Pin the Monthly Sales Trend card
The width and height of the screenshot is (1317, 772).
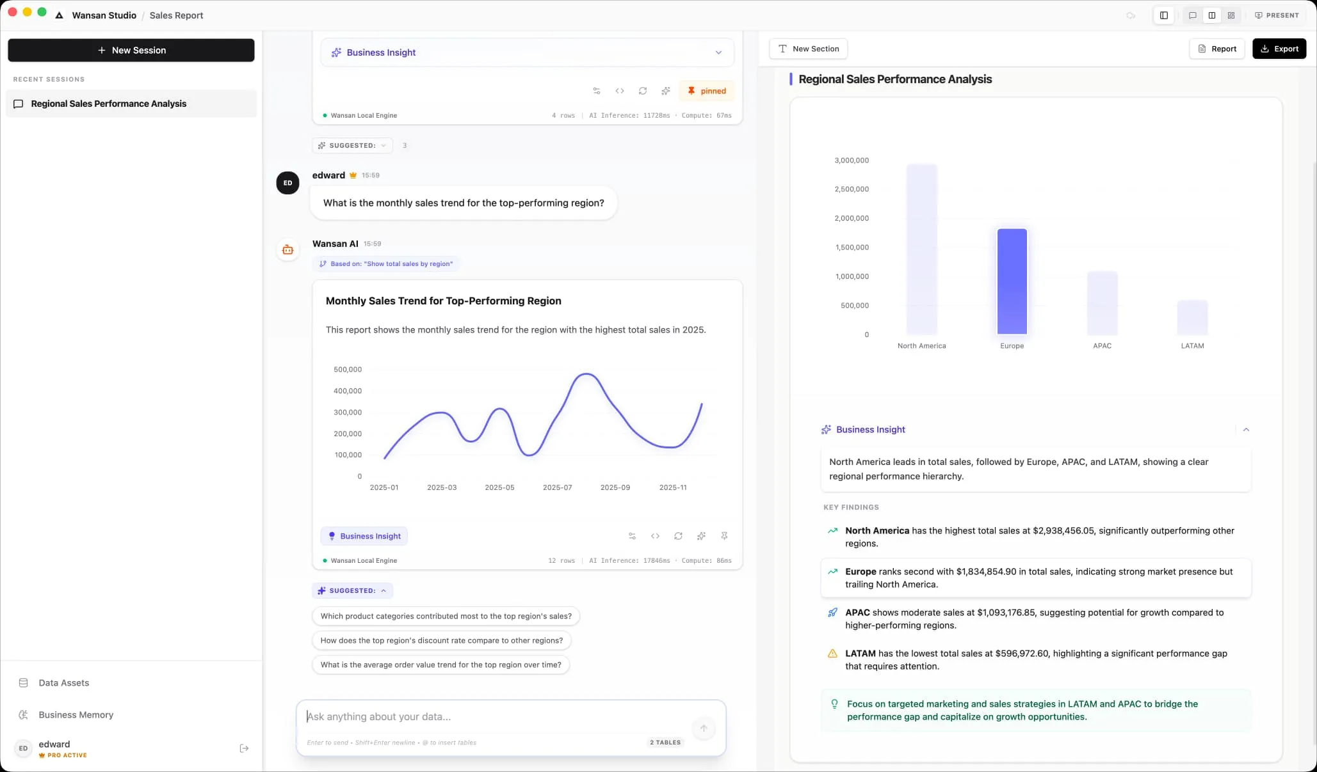pos(724,536)
